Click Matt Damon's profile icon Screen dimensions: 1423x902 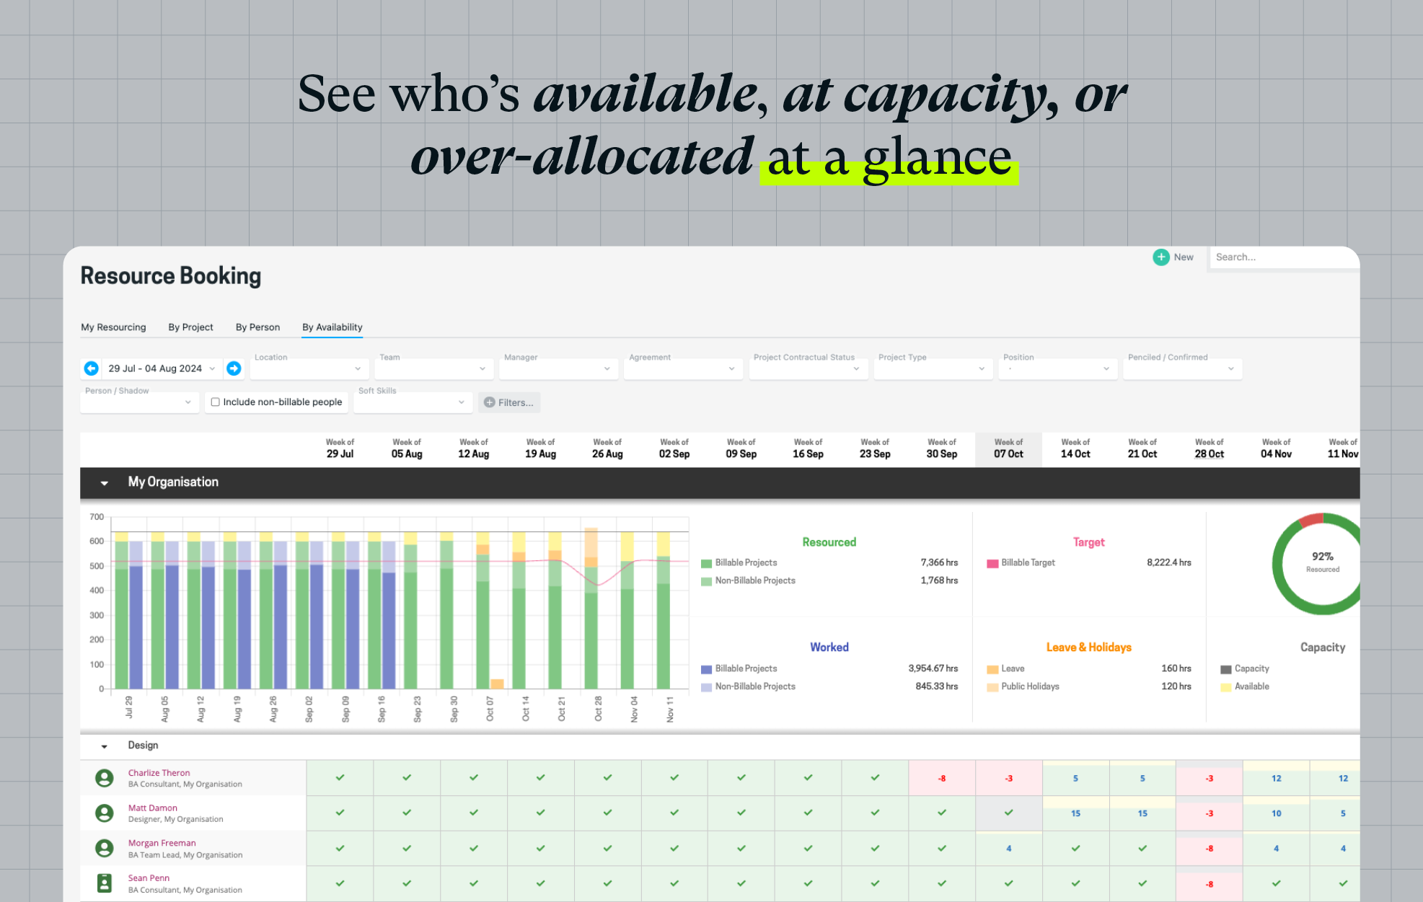click(x=104, y=813)
